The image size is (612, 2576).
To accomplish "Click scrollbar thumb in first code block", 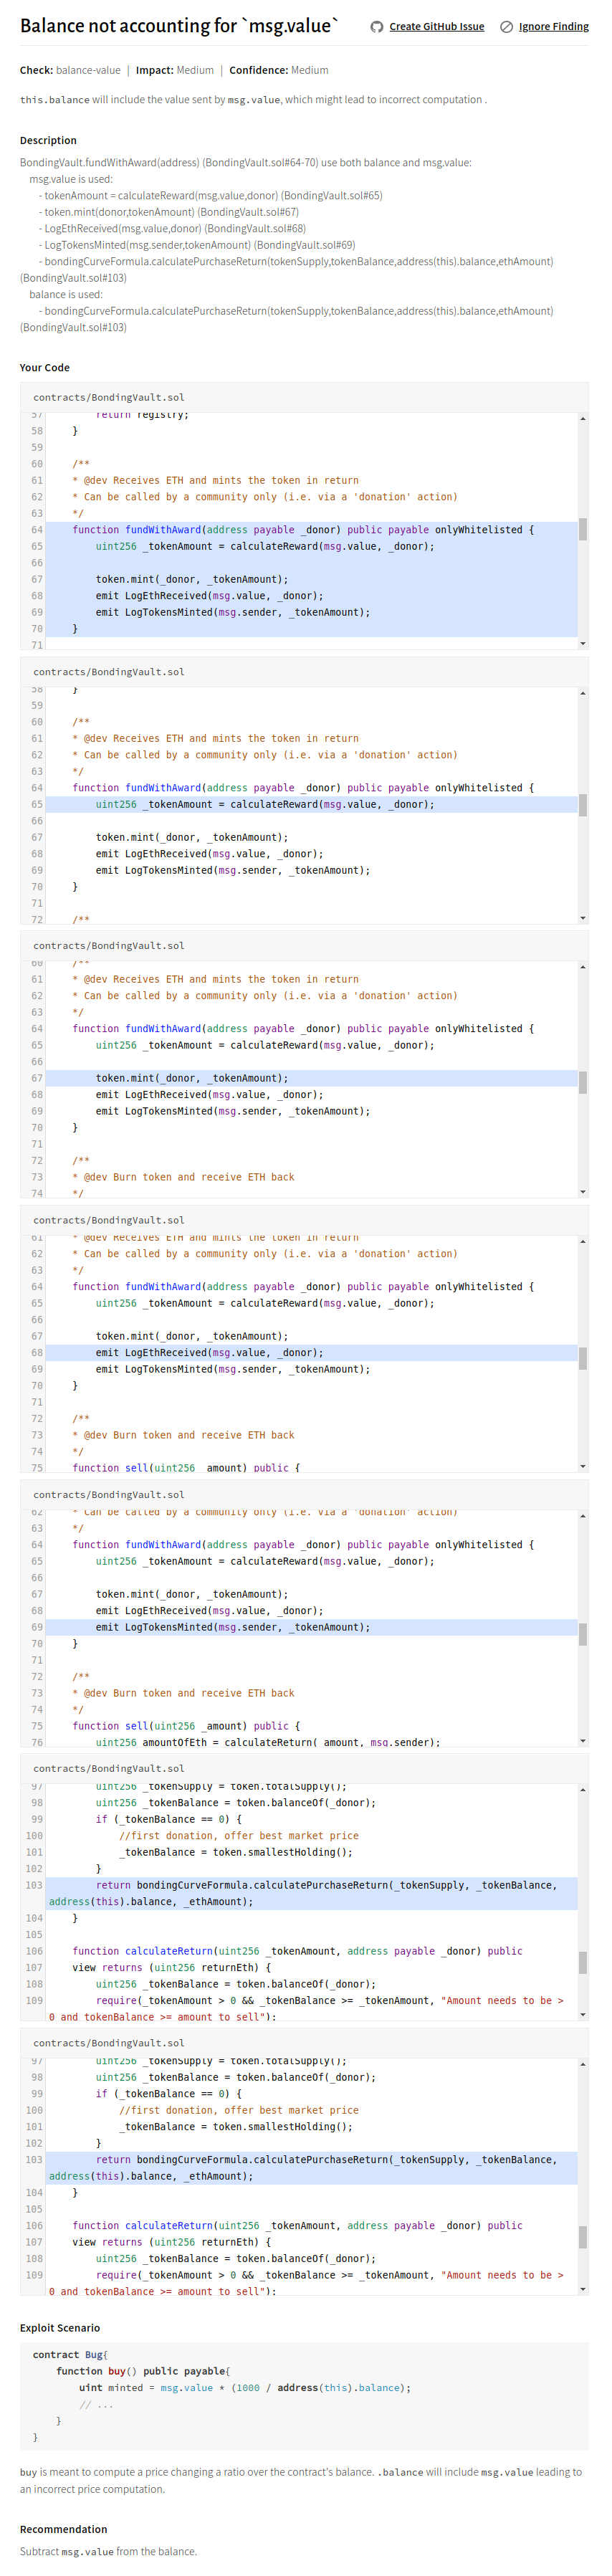I will 582,529.
